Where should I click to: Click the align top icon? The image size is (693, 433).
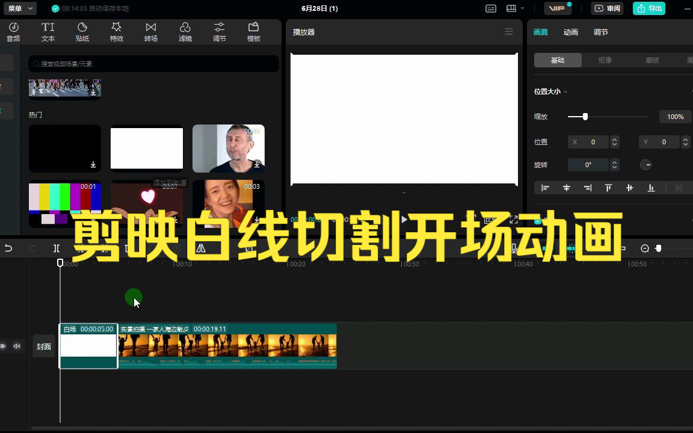click(609, 188)
